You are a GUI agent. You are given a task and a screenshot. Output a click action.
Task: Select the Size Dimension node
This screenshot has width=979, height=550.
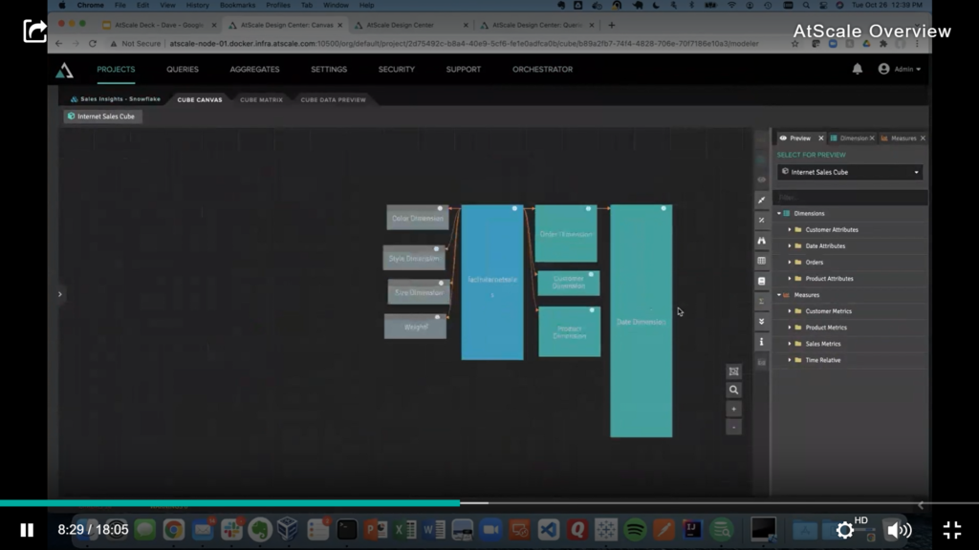419,292
